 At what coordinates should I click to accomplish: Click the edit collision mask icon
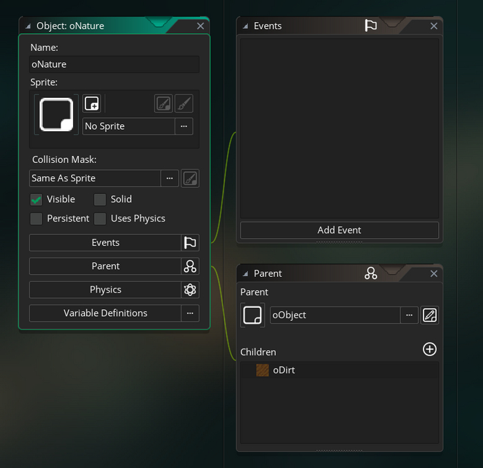(190, 178)
